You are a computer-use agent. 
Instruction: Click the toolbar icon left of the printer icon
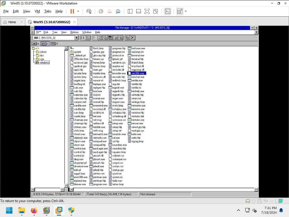tap(115, 38)
